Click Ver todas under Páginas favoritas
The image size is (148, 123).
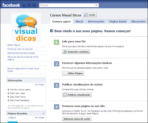[x=39, y=118]
